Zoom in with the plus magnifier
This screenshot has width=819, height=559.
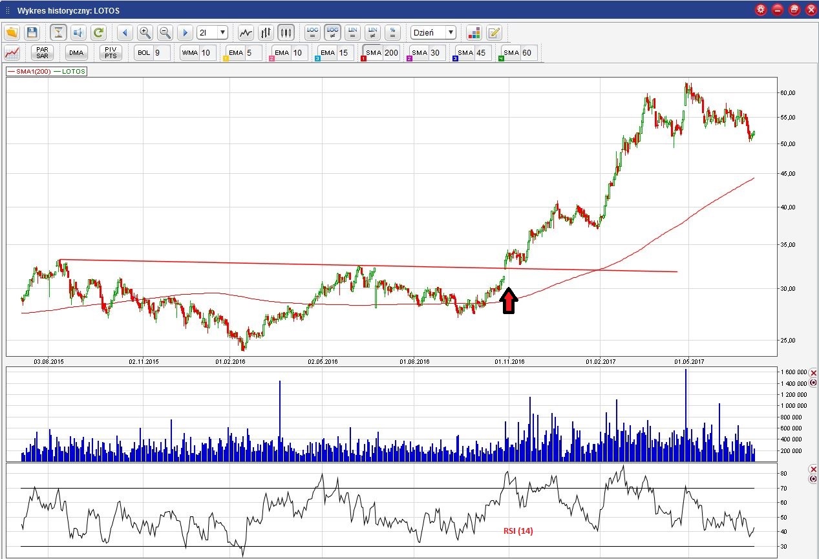[x=145, y=32]
